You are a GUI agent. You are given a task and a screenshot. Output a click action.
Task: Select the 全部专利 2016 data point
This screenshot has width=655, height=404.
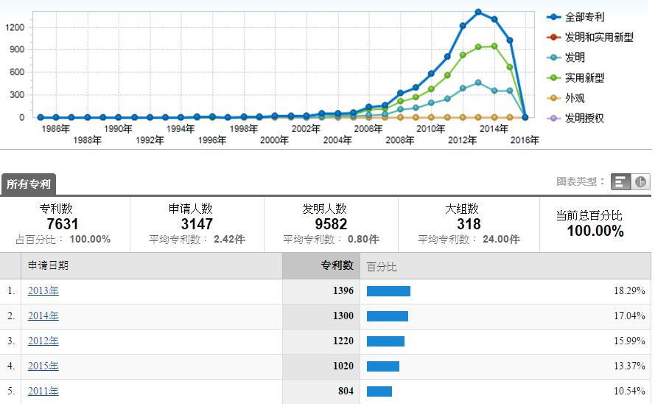(x=525, y=117)
